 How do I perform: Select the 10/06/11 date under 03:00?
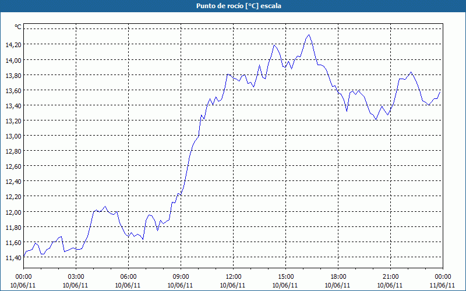point(76,285)
